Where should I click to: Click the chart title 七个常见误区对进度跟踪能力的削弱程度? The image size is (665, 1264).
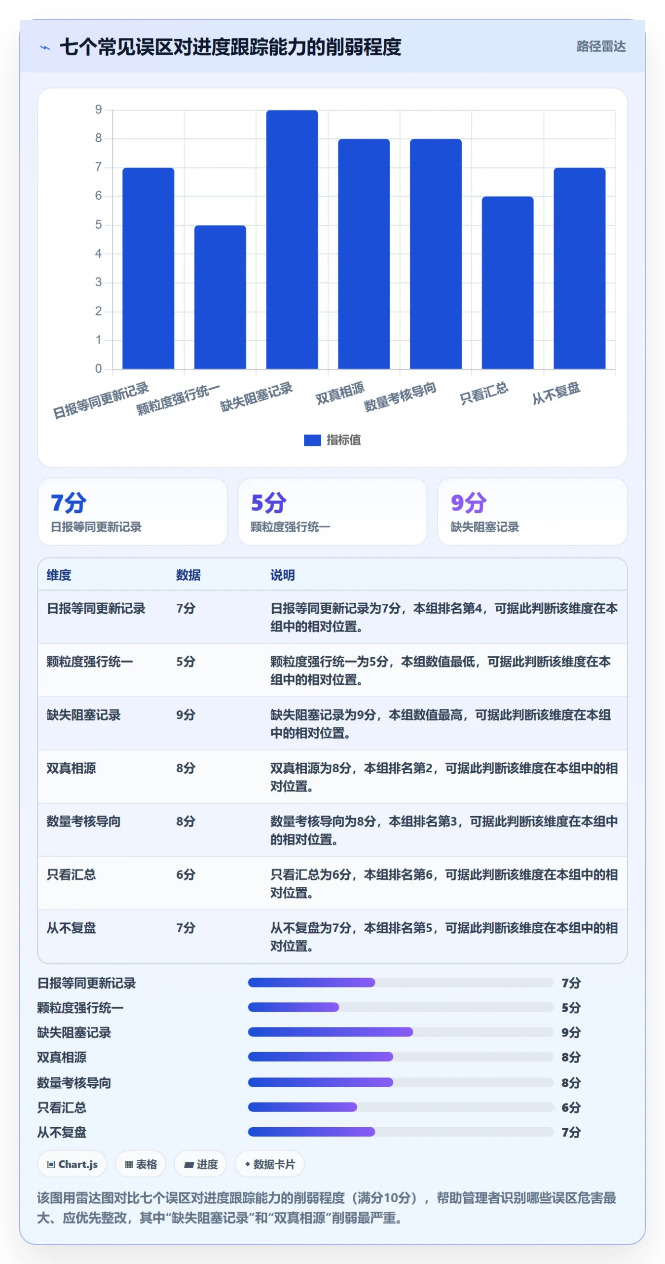[x=230, y=47]
